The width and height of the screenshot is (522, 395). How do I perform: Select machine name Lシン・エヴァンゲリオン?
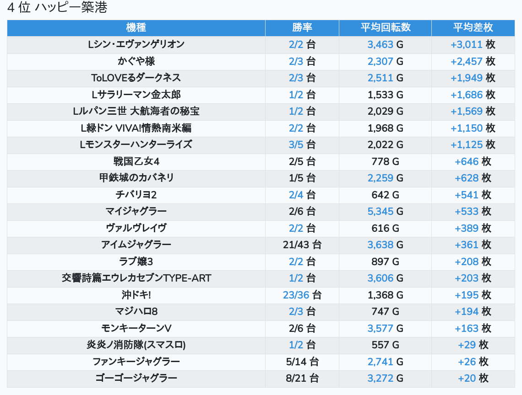(x=136, y=44)
